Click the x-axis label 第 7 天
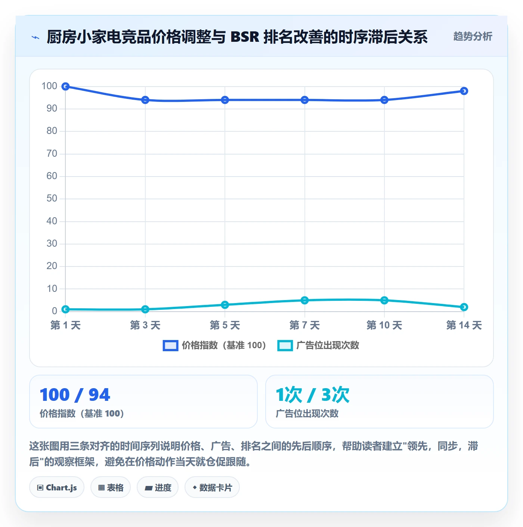 [305, 325]
